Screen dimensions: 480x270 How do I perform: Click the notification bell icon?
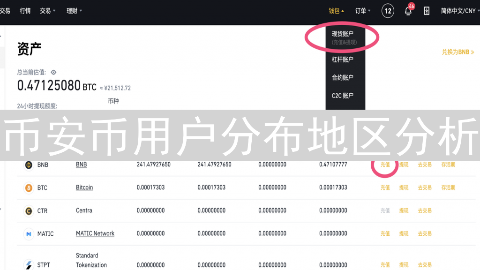[x=408, y=11]
